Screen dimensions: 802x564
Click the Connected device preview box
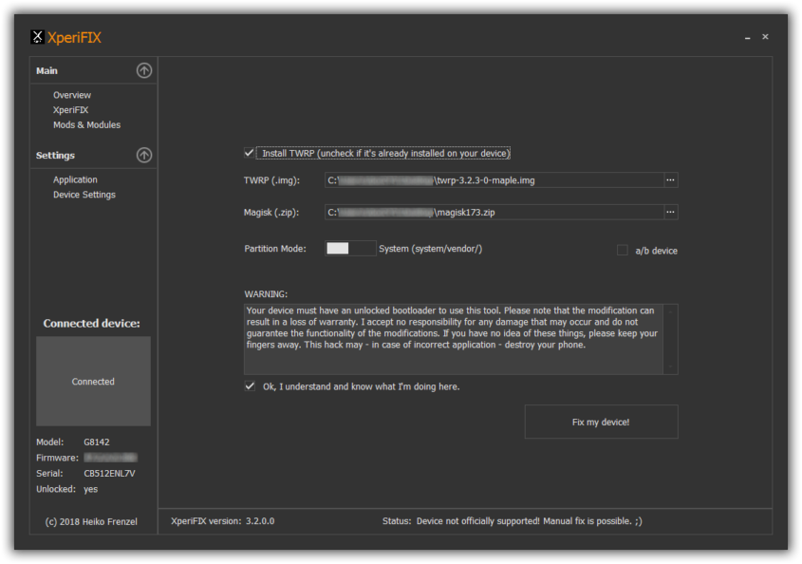click(x=92, y=381)
